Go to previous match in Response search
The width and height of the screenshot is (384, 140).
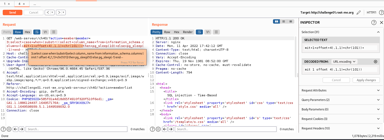[165, 129]
